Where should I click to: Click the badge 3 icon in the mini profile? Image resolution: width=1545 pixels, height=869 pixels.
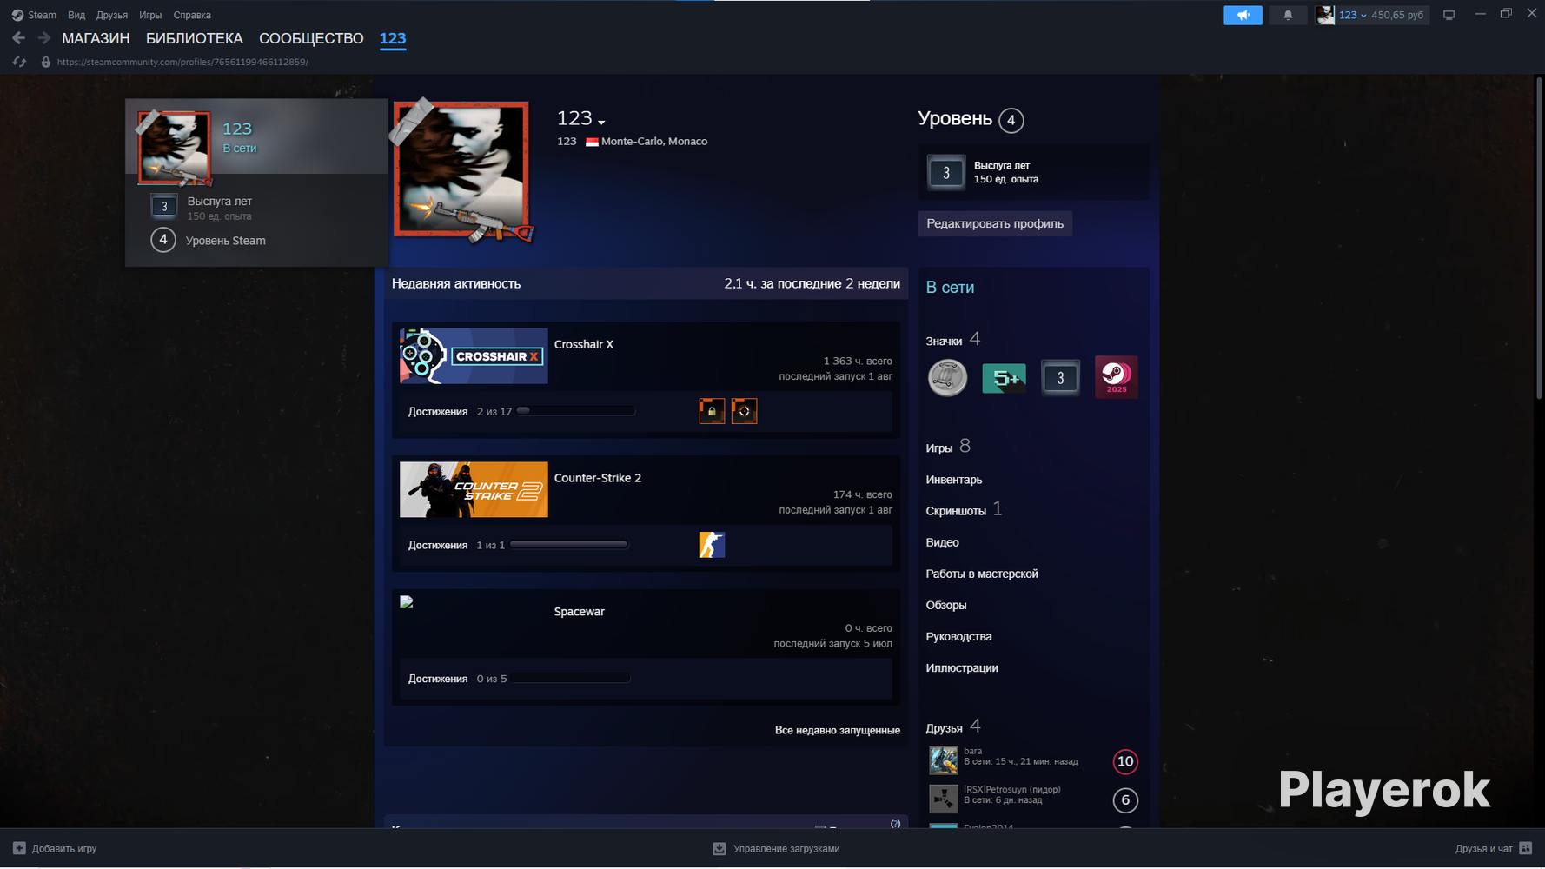[164, 206]
